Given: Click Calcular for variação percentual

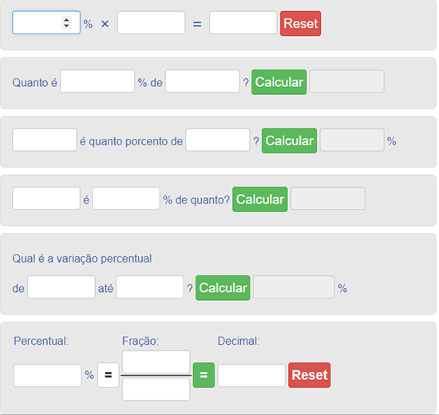Looking at the screenshot, I should (223, 288).
